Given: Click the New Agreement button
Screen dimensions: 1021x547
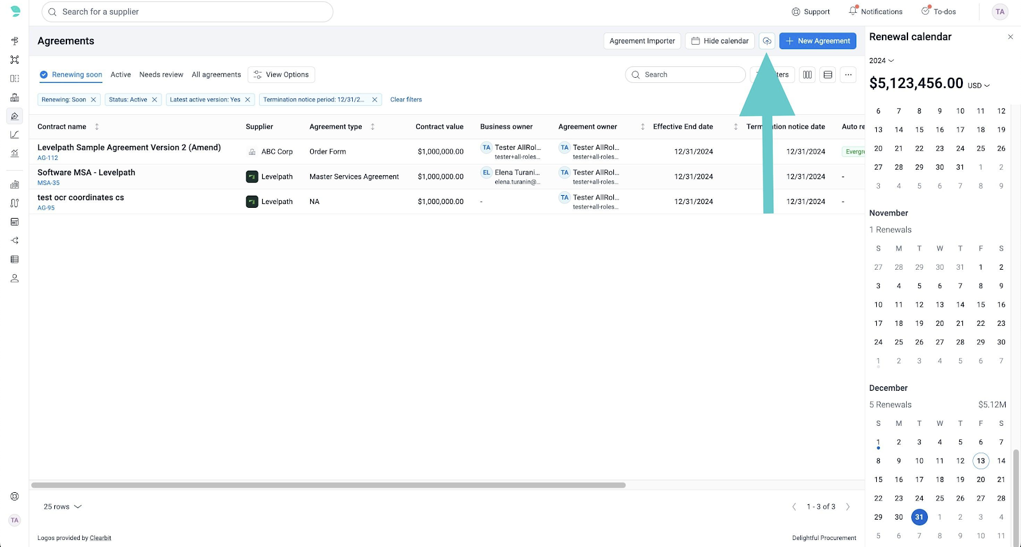Looking at the screenshot, I should (x=817, y=41).
